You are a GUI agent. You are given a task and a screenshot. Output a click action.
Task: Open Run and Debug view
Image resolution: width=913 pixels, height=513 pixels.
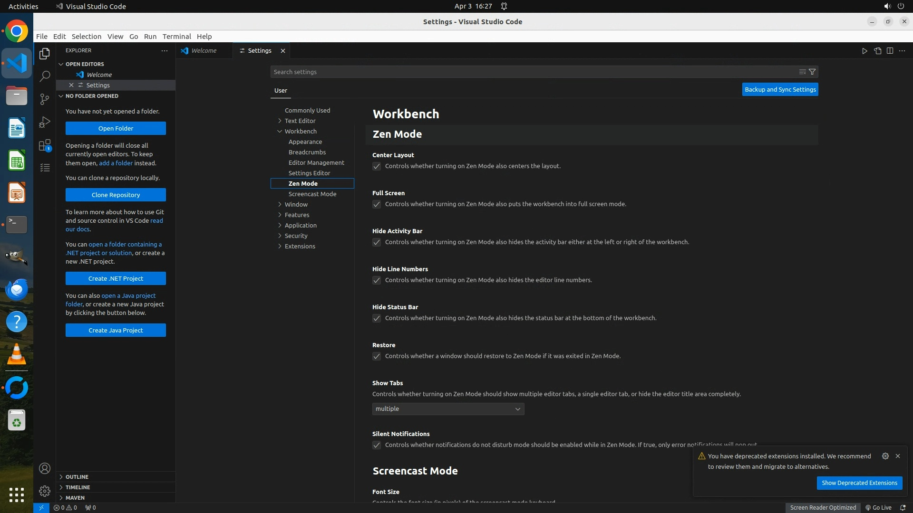coord(45,122)
